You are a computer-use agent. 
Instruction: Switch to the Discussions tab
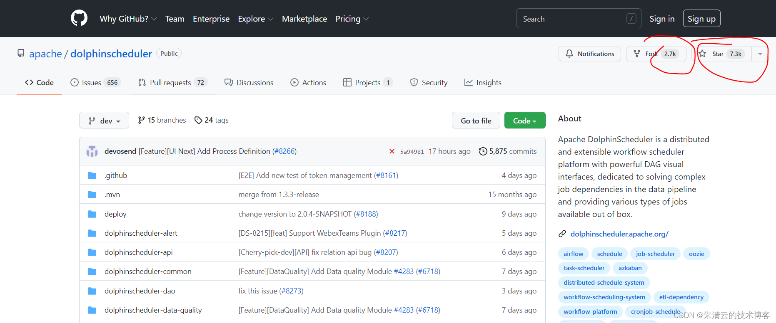249,83
